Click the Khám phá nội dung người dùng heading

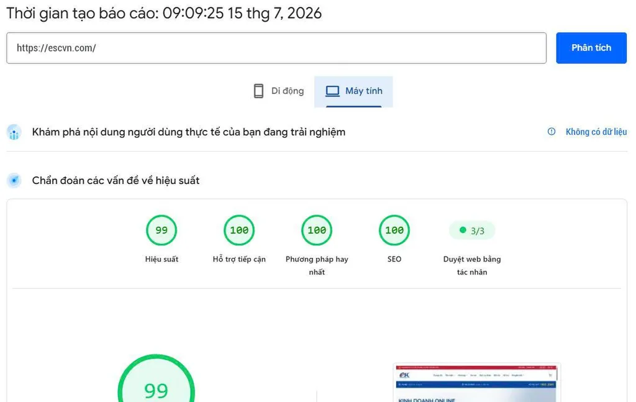coord(189,132)
